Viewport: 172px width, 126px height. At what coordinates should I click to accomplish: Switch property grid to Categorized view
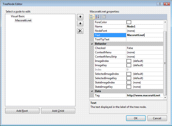(92, 17)
